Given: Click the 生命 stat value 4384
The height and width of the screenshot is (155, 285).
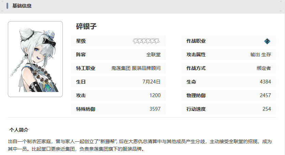Looking at the screenshot, I should coord(265,82).
